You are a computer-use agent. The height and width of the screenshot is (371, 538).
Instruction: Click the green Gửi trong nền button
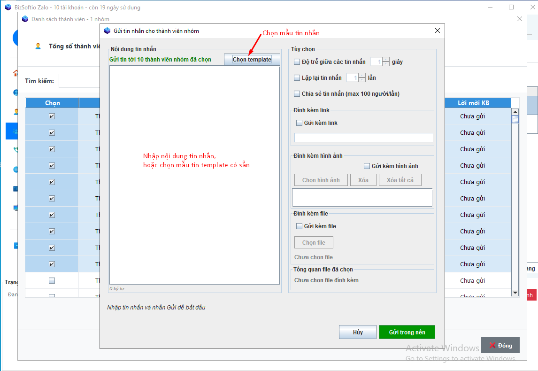point(407,332)
